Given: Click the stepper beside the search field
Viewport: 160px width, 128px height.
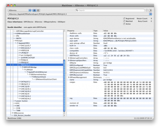Looking at the screenshot, I should (147, 10).
